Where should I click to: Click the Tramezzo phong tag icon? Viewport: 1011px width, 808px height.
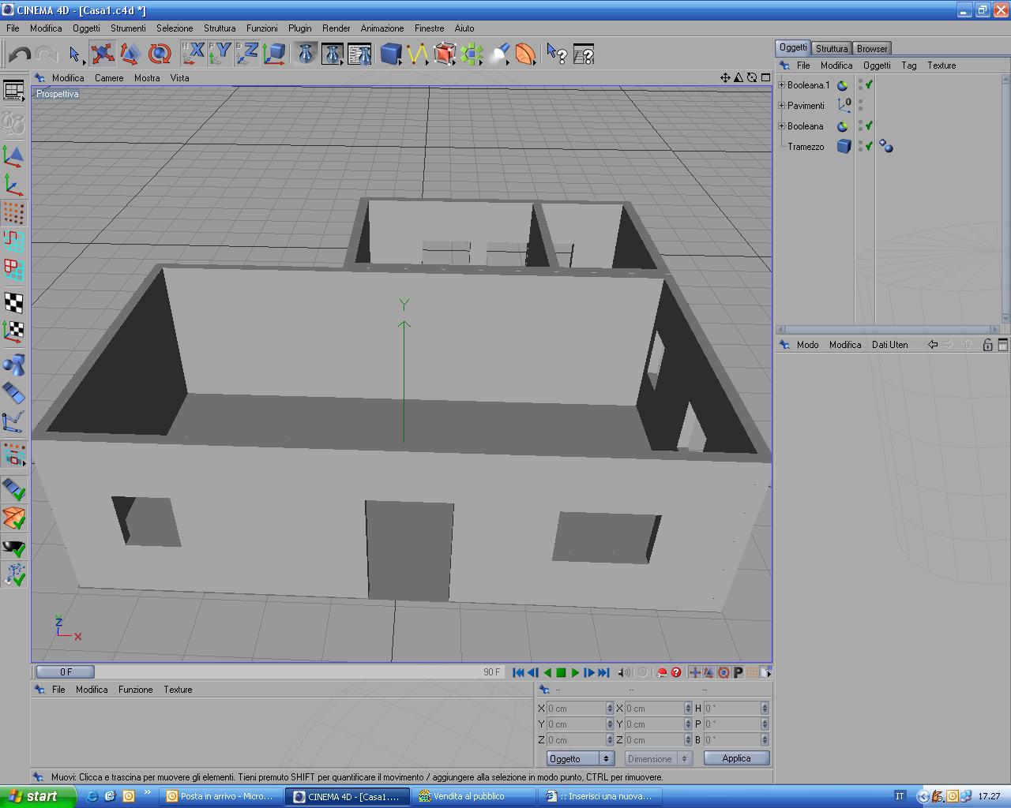pyautogui.click(x=886, y=146)
